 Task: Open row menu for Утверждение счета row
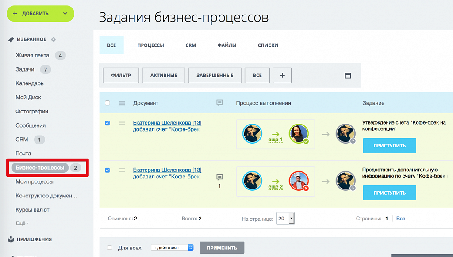pyautogui.click(x=122, y=123)
